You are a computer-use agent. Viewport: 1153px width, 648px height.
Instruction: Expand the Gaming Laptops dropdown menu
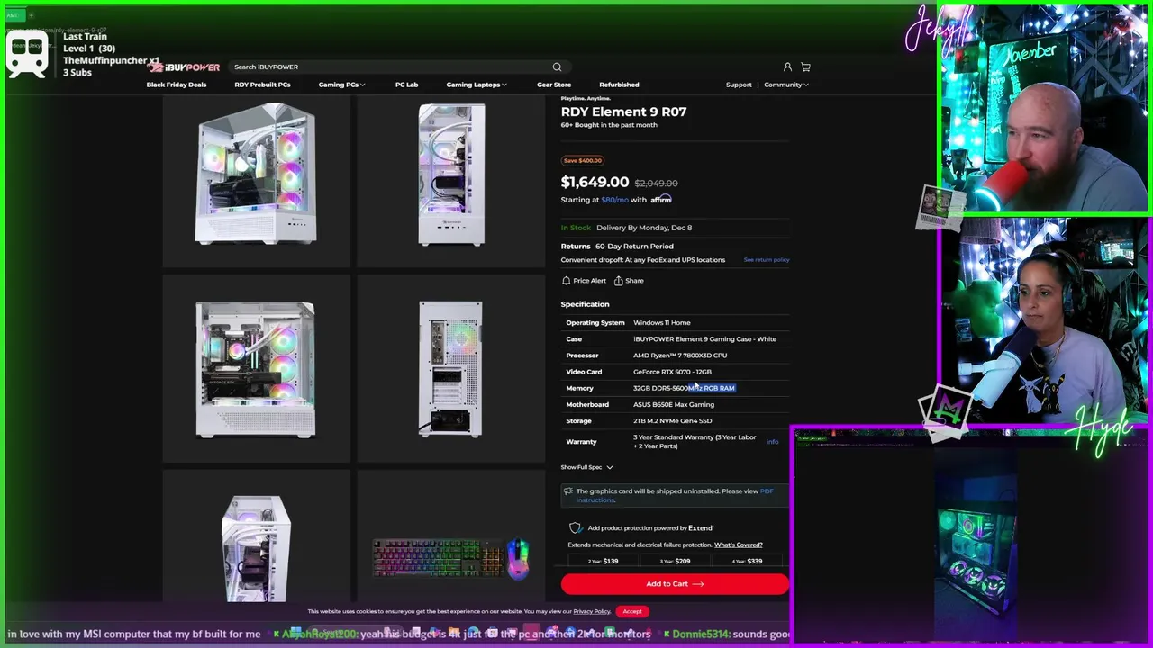tap(477, 85)
